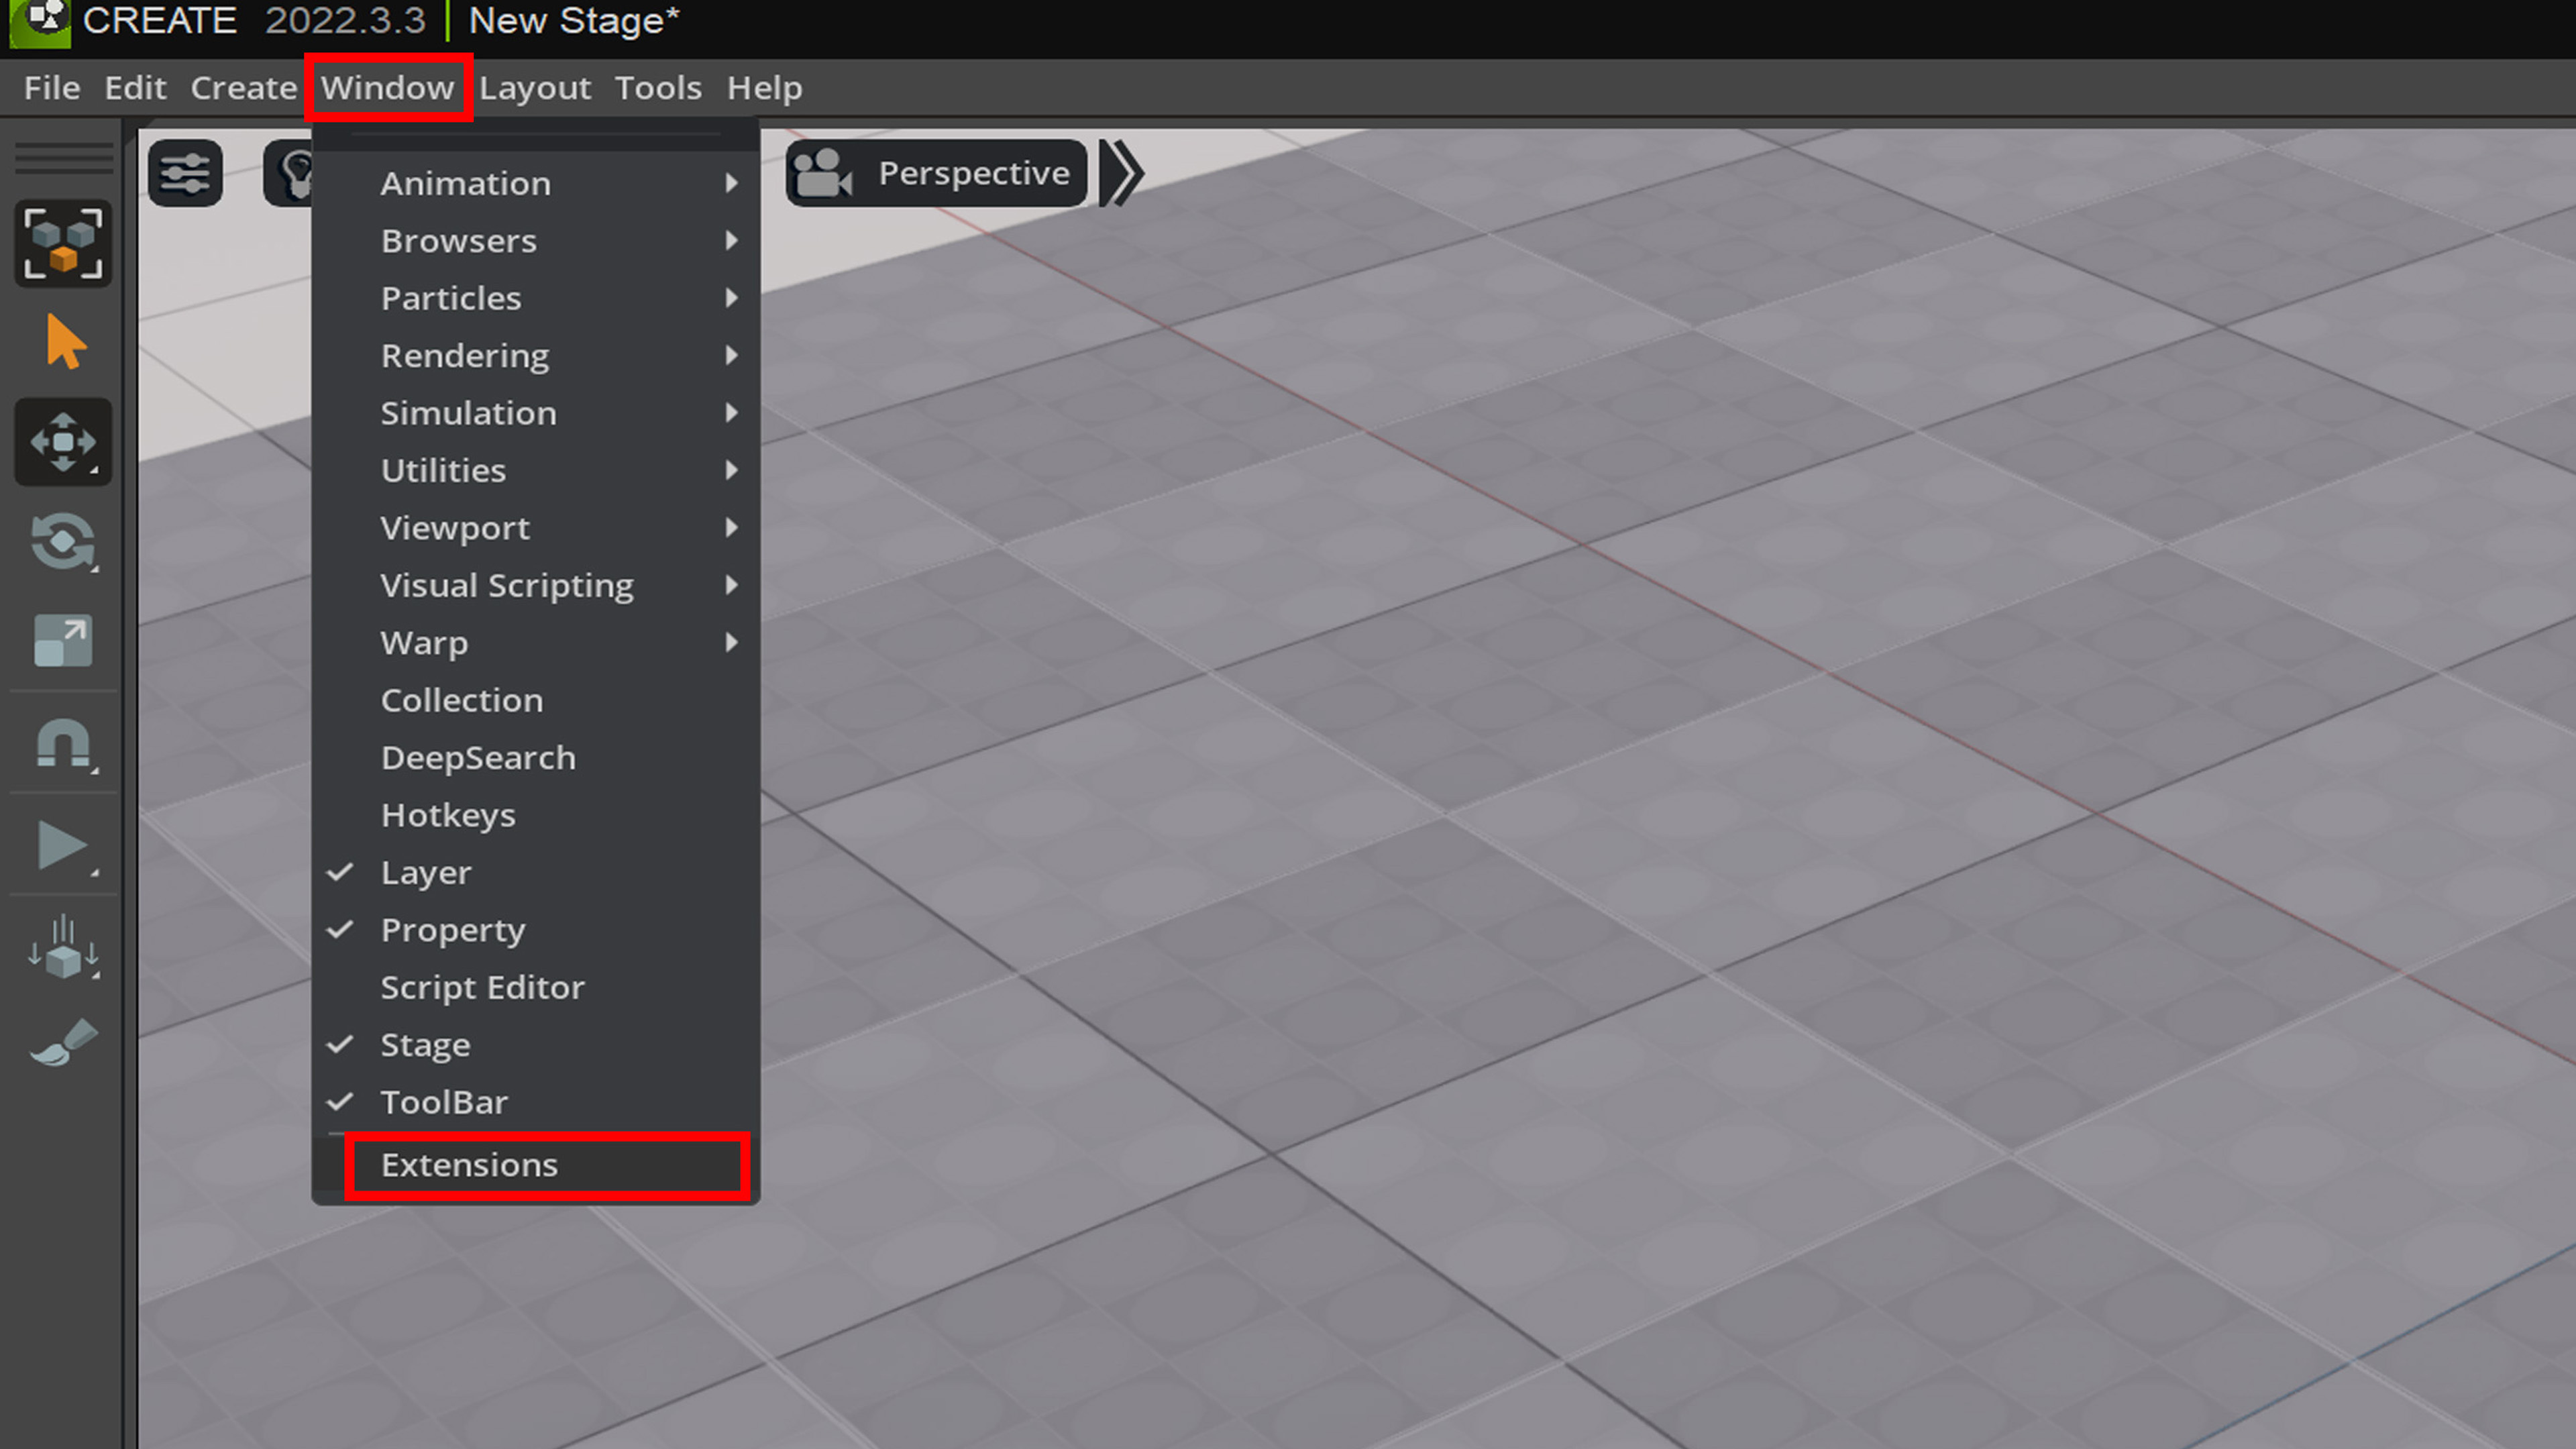Open the Extensions window

click(470, 1164)
